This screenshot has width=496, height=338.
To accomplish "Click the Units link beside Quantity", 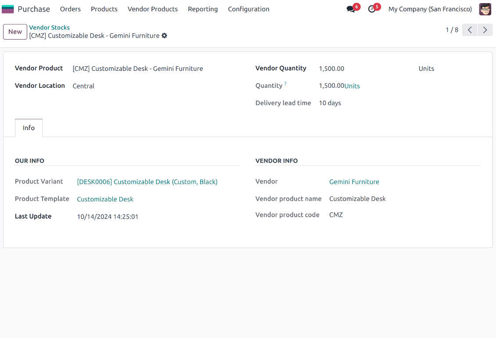I will (352, 86).
